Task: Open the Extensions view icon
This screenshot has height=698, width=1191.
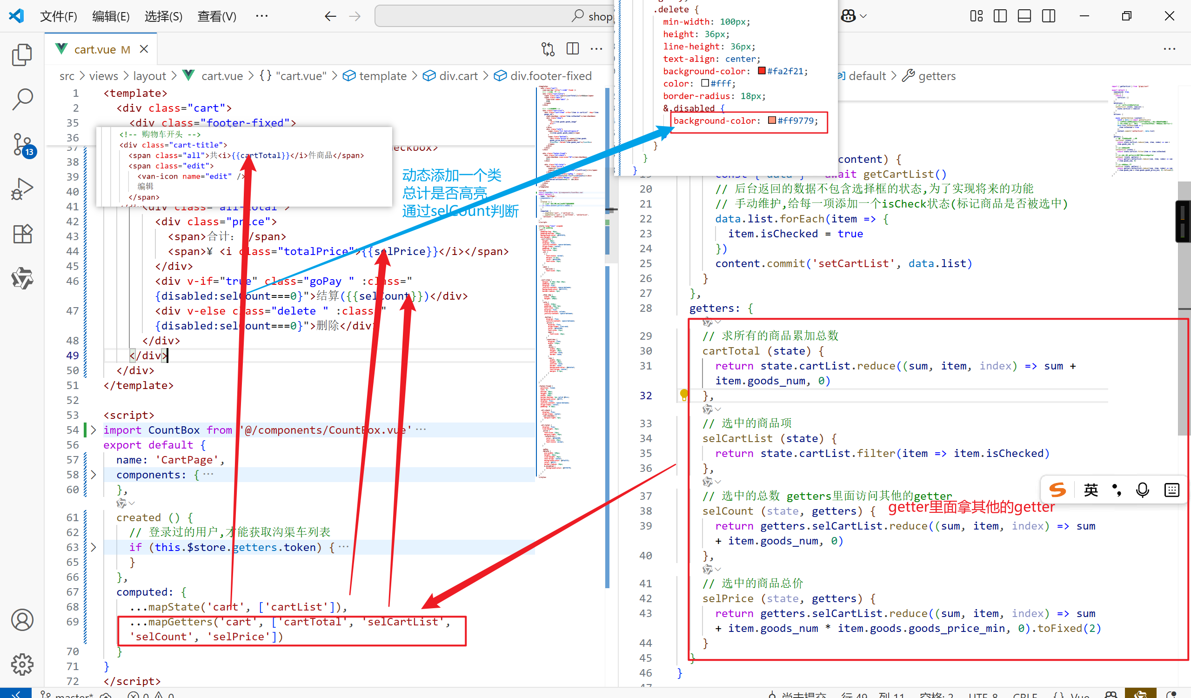Action: [x=22, y=234]
